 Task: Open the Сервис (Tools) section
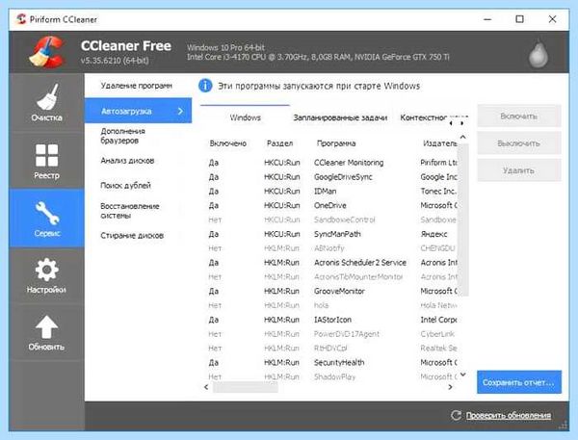pos(46,219)
